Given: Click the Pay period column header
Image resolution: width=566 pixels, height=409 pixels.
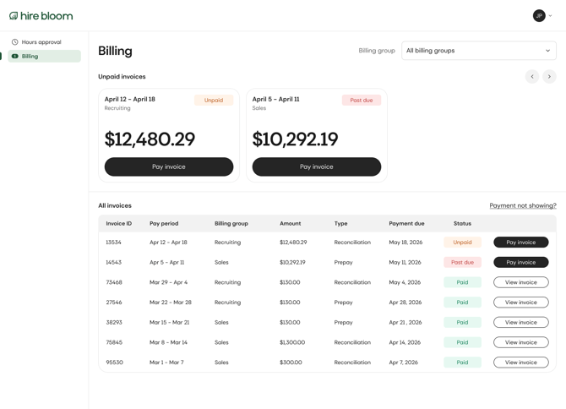Looking at the screenshot, I should click(164, 223).
